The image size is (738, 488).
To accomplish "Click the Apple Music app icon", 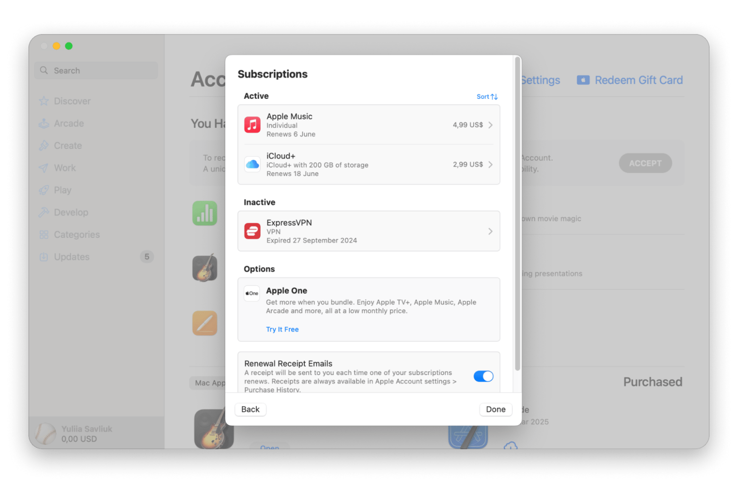I will 252,125.
